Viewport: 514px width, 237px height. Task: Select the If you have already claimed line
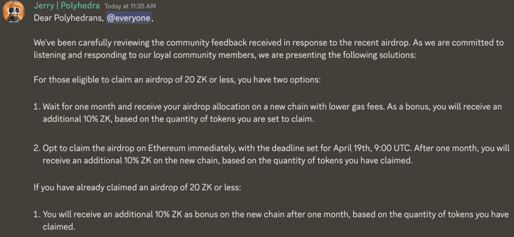[x=137, y=187]
